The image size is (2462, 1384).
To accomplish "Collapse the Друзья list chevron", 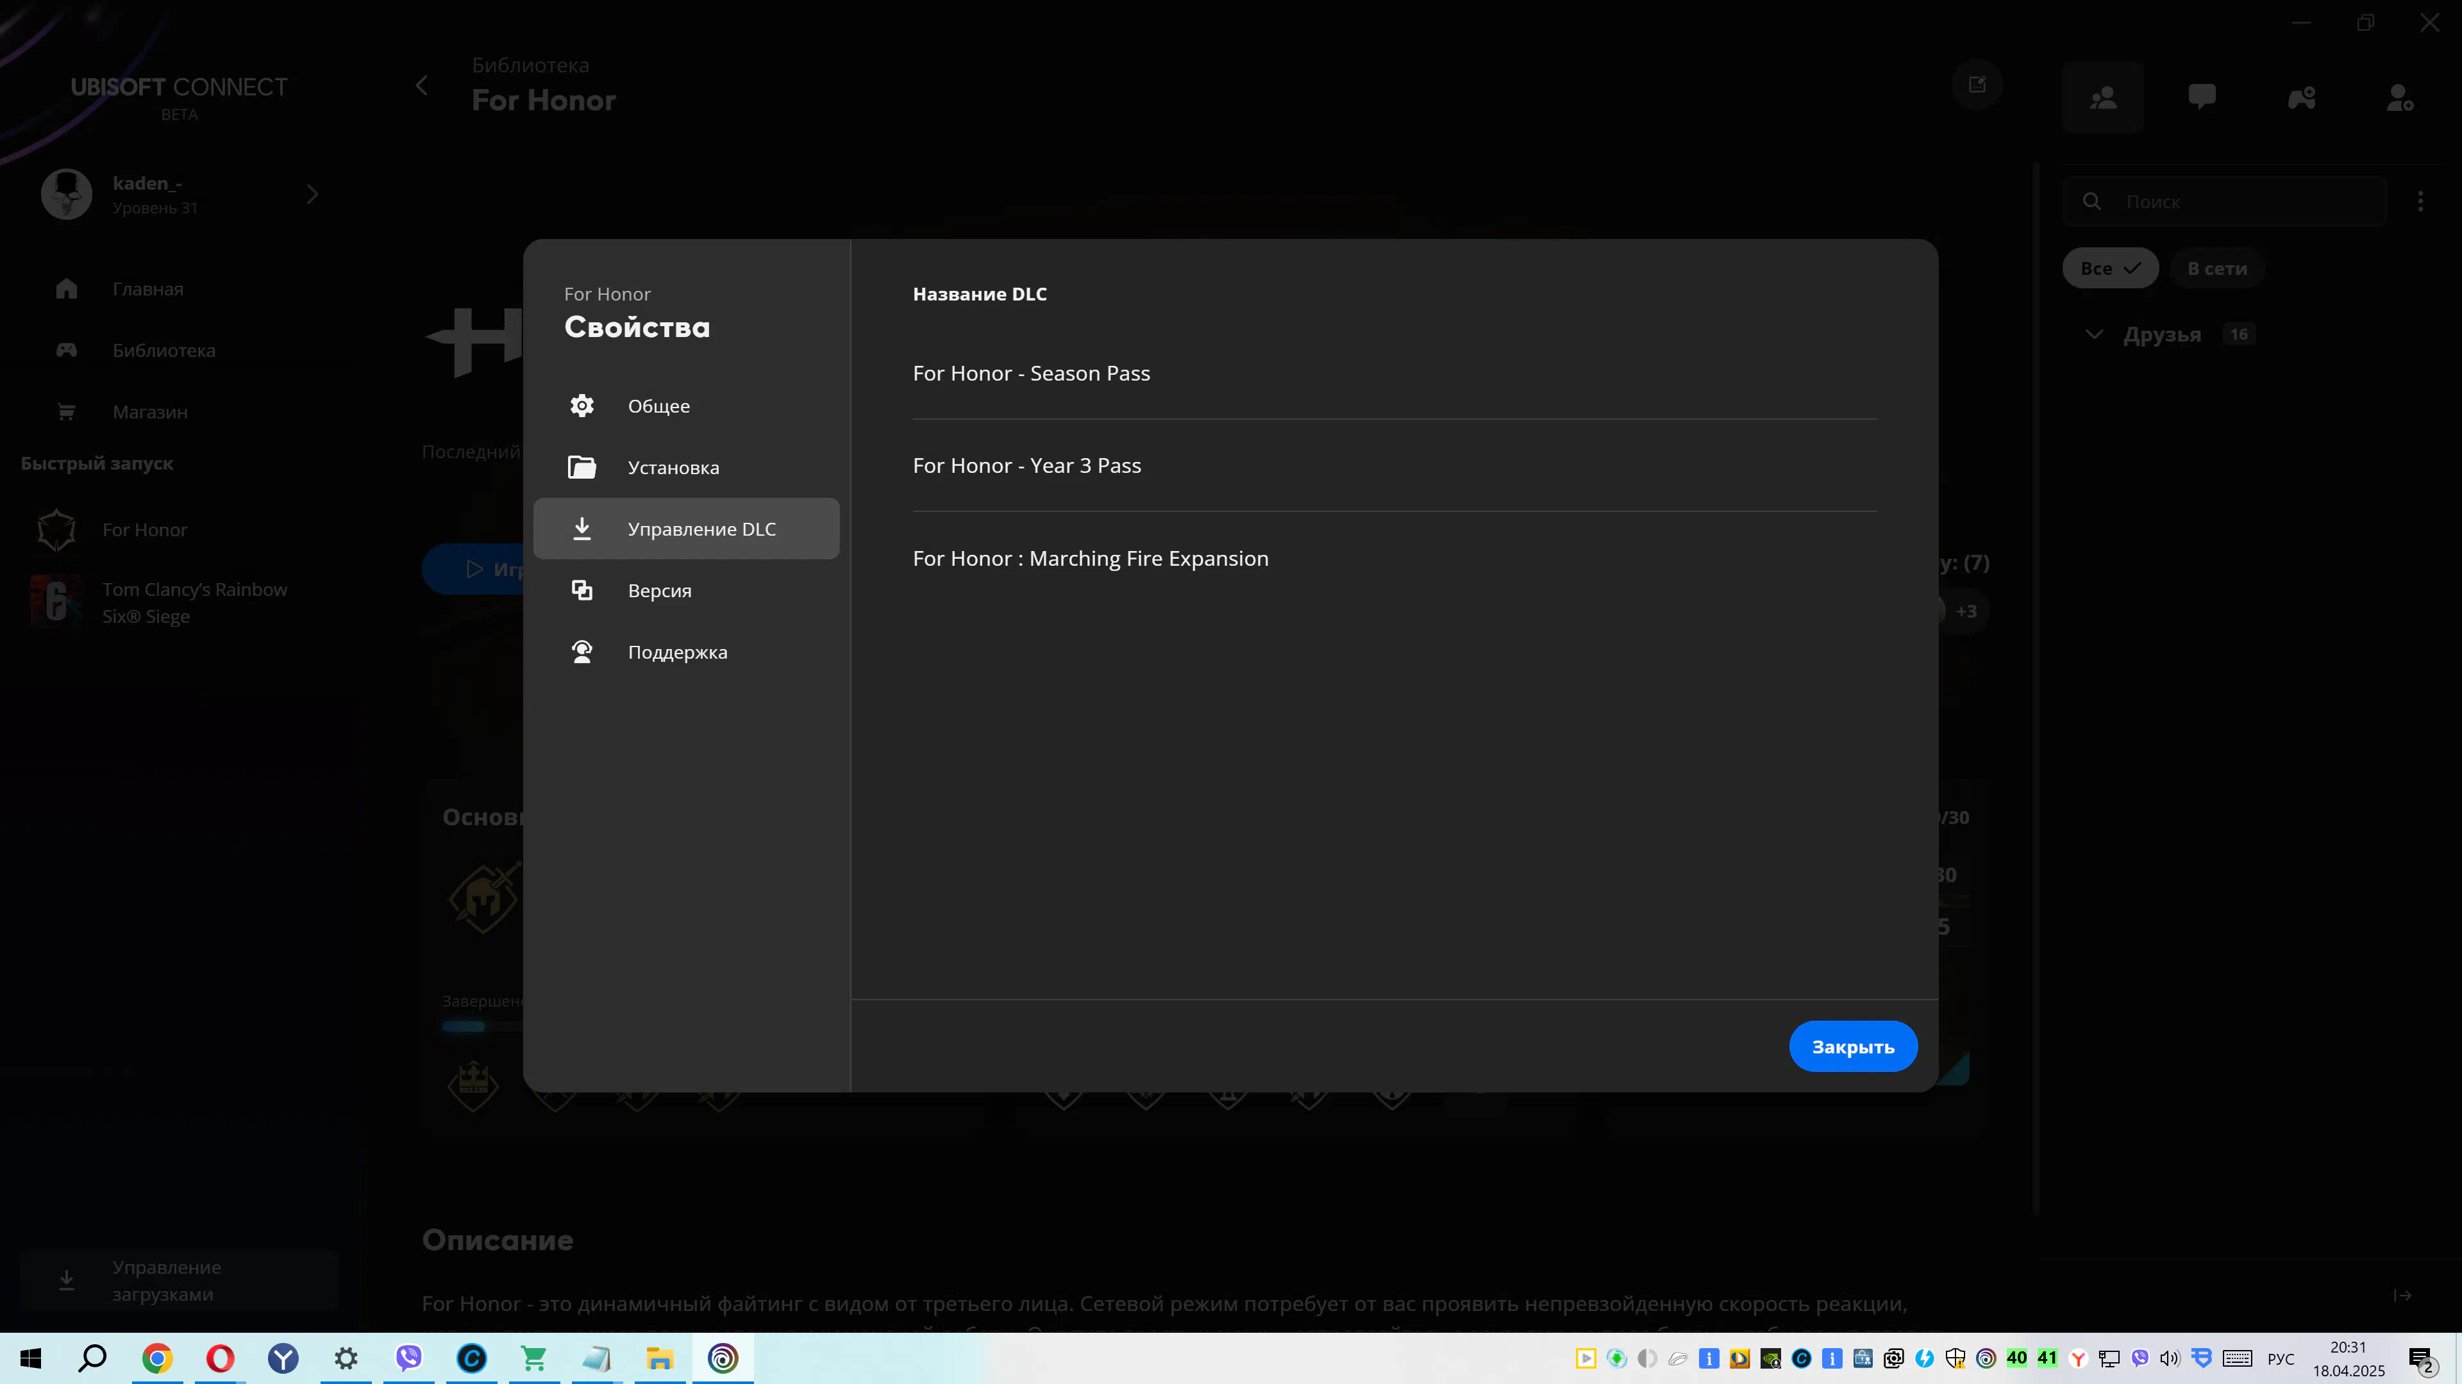I will [x=2094, y=334].
